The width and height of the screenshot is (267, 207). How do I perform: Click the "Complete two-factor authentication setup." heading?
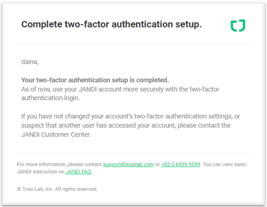point(111,25)
